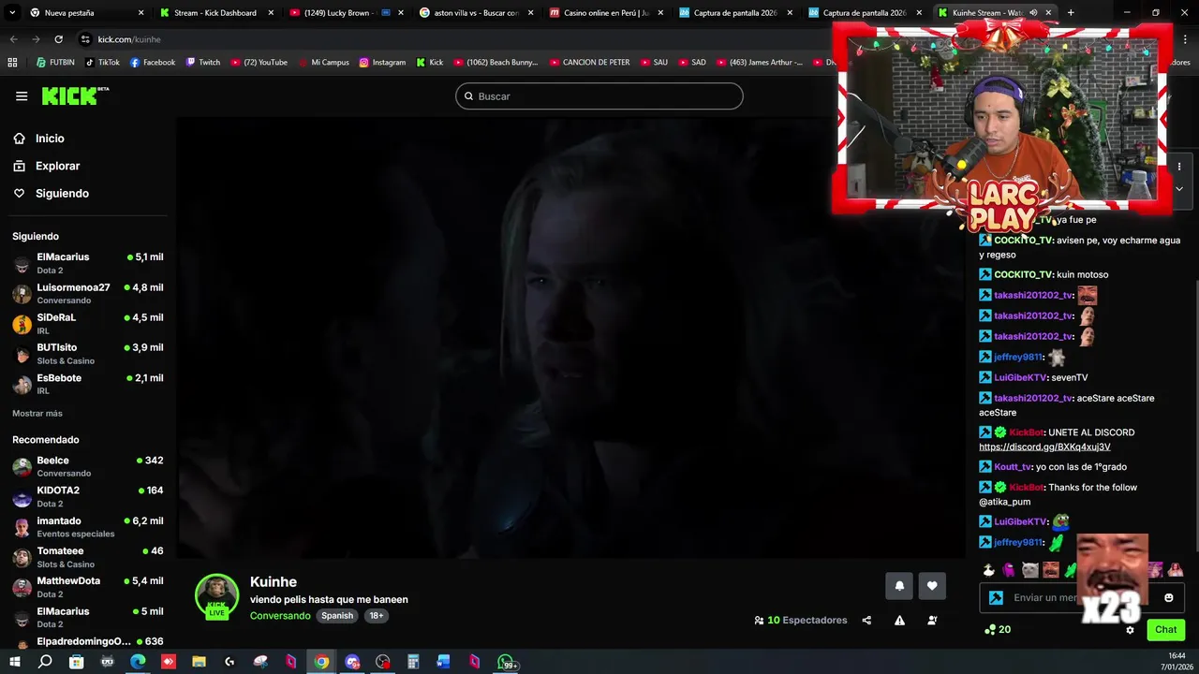Open Twitch bookmark
Viewport: 1199px width, 674px height.
tap(203, 63)
